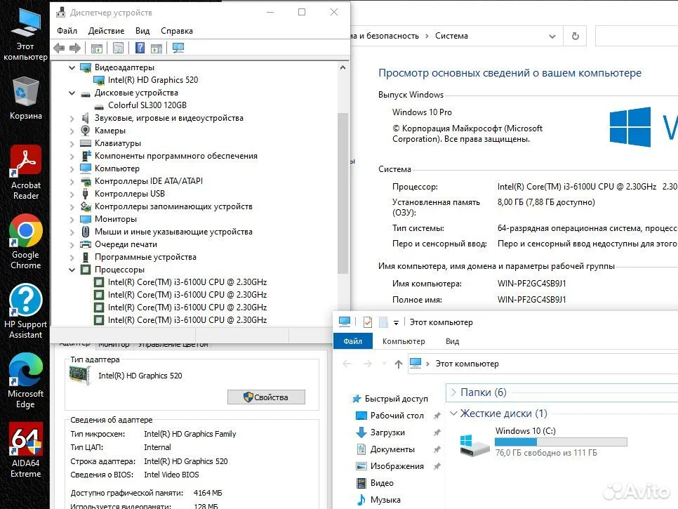The image size is (678, 509).
Task: Expand the Контроллеры USB node
Action: tap(72, 194)
